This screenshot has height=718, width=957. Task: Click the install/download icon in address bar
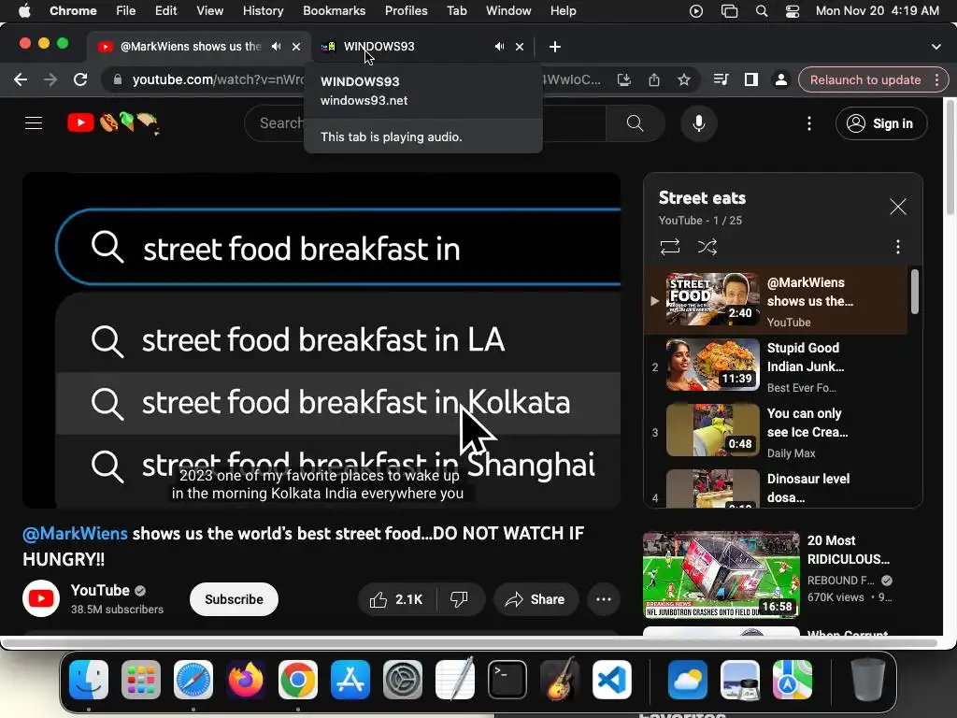click(623, 80)
